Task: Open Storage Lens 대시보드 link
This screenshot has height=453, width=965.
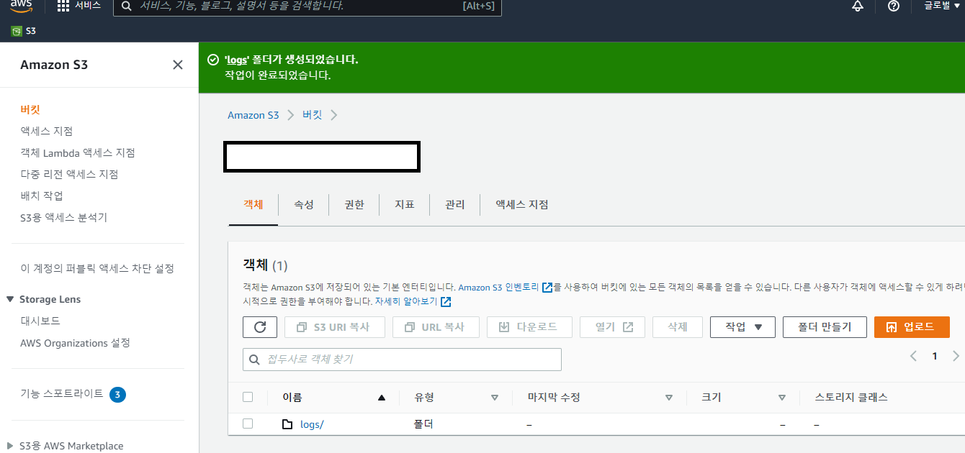Action: [x=40, y=321]
